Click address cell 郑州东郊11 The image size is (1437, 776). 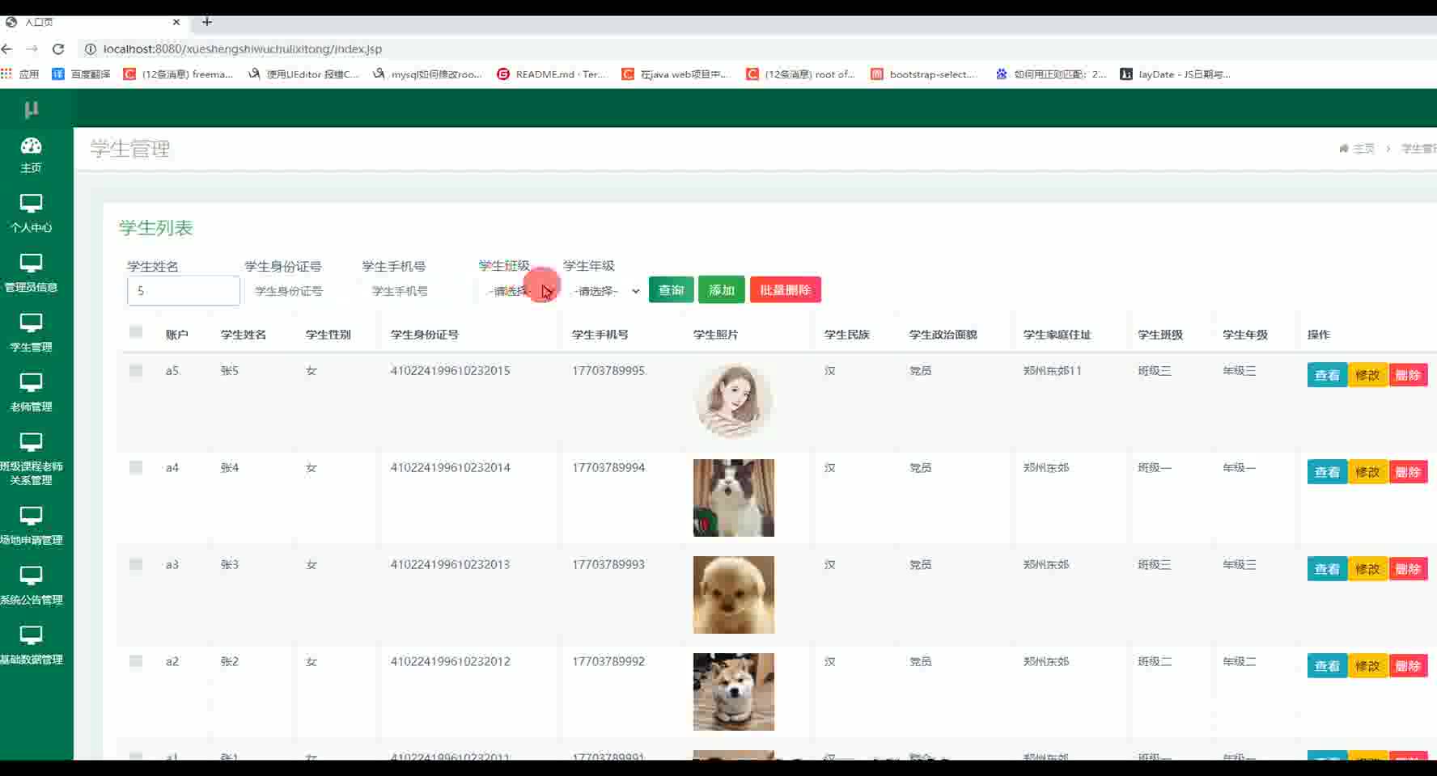pos(1053,371)
